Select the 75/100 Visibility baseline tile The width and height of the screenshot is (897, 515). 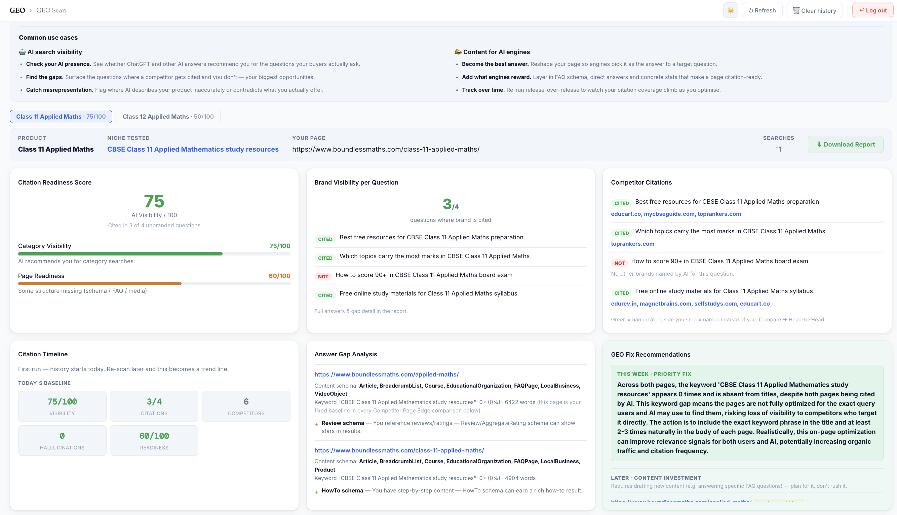(62, 406)
